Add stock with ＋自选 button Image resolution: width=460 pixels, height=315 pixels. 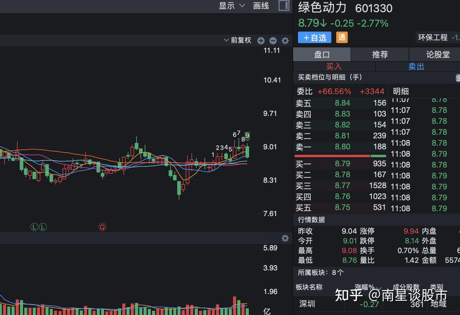coord(315,38)
